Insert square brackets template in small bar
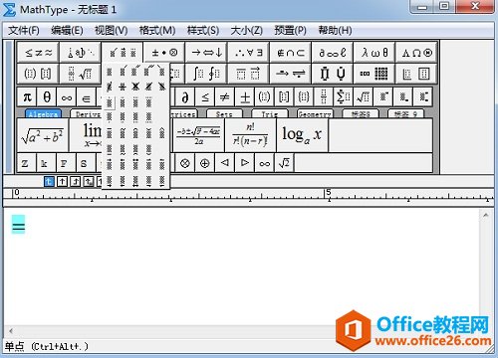The image size is (498, 358). [284, 97]
